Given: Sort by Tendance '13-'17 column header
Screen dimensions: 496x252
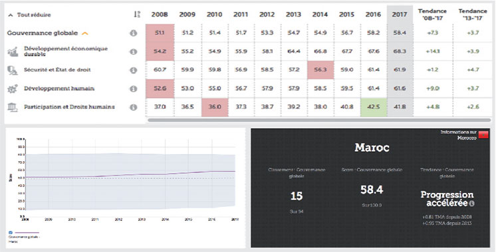Looking at the screenshot, I should (x=473, y=15).
